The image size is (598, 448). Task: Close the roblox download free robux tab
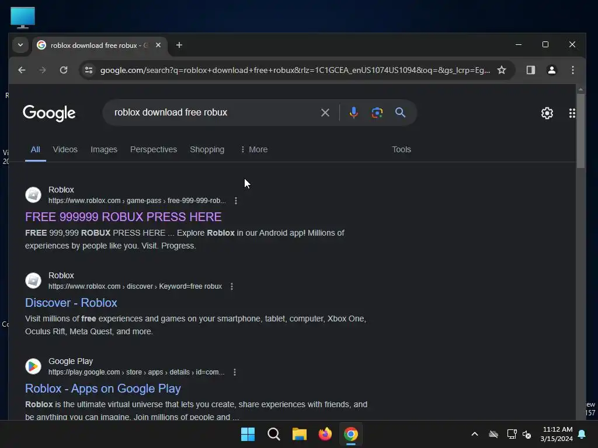(158, 45)
